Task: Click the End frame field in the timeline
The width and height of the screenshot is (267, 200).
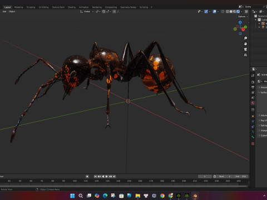Action: [x=241, y=177]
